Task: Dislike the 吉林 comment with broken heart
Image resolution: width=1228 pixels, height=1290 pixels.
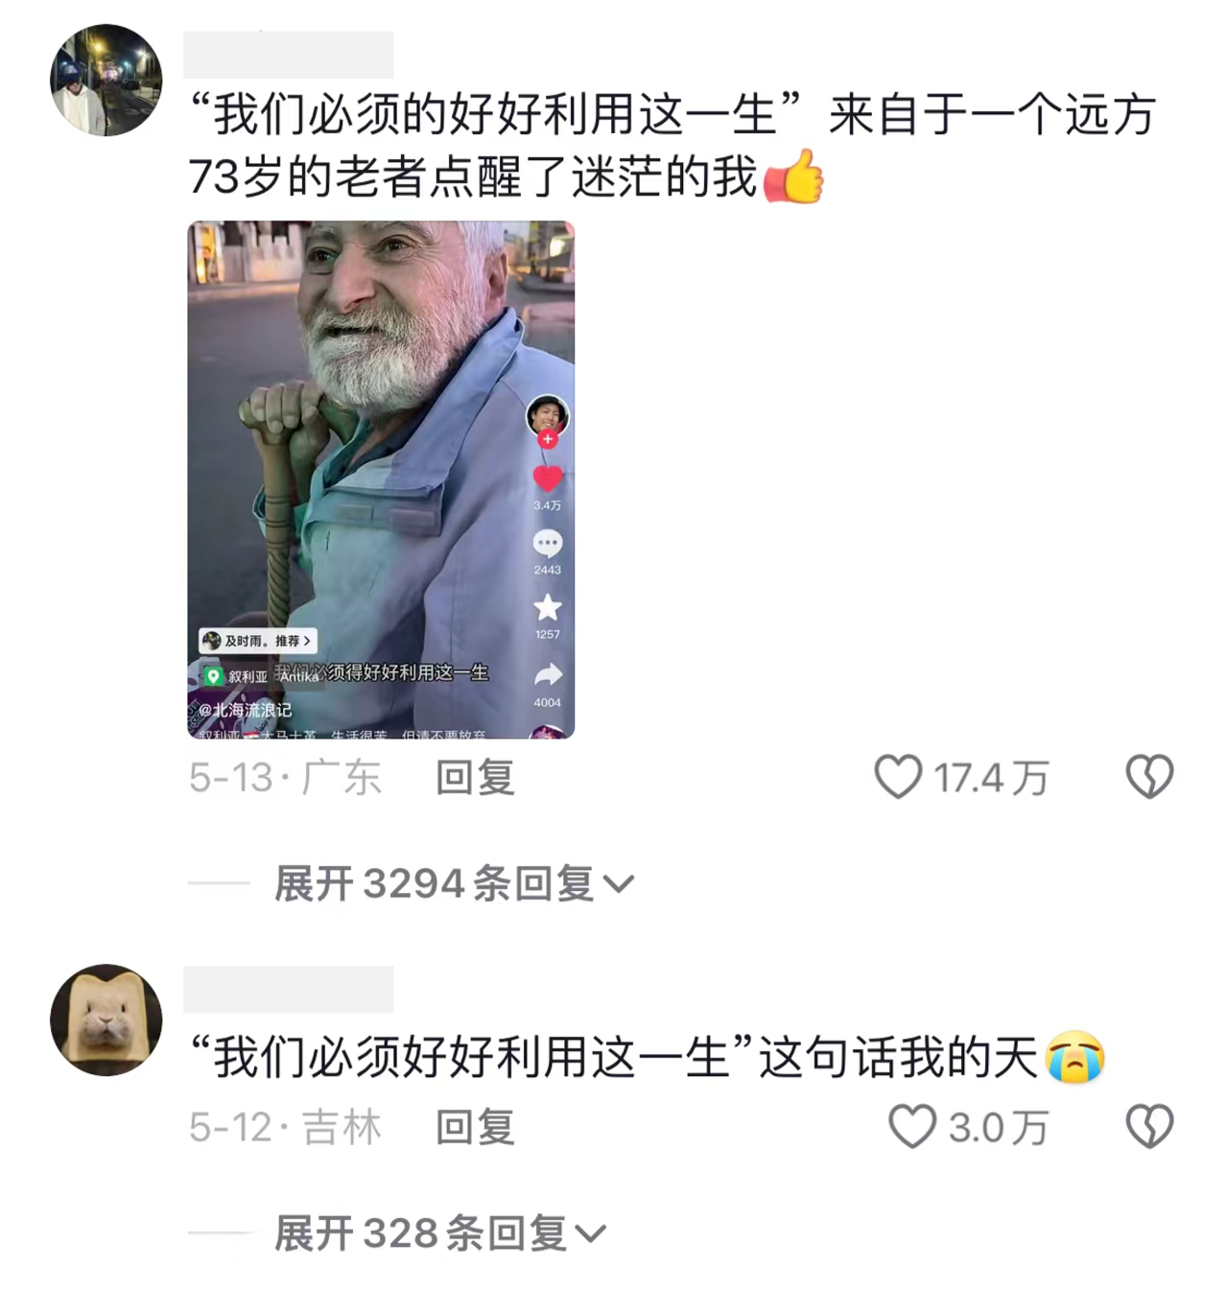Action: tap(1149, 1126)
